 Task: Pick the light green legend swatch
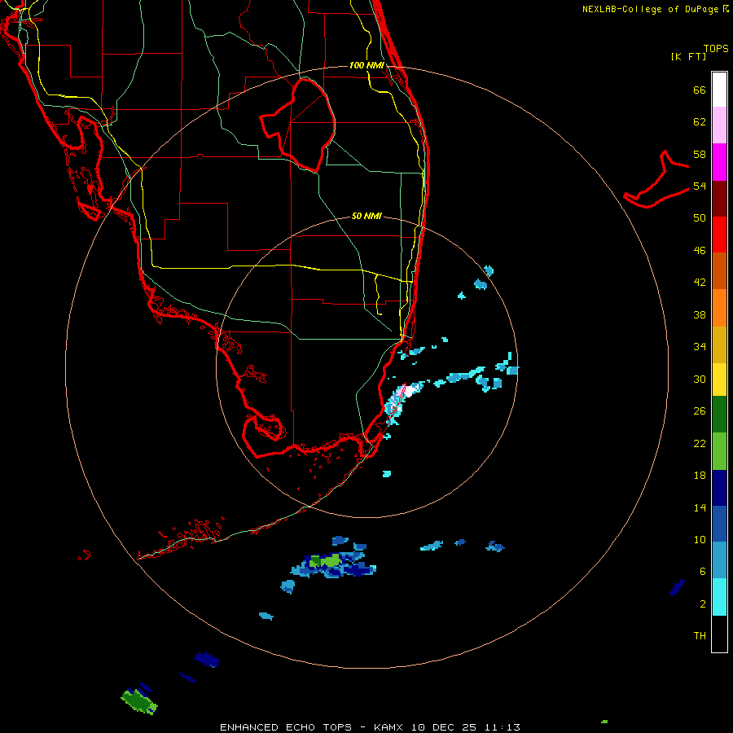tap(719, 451)
